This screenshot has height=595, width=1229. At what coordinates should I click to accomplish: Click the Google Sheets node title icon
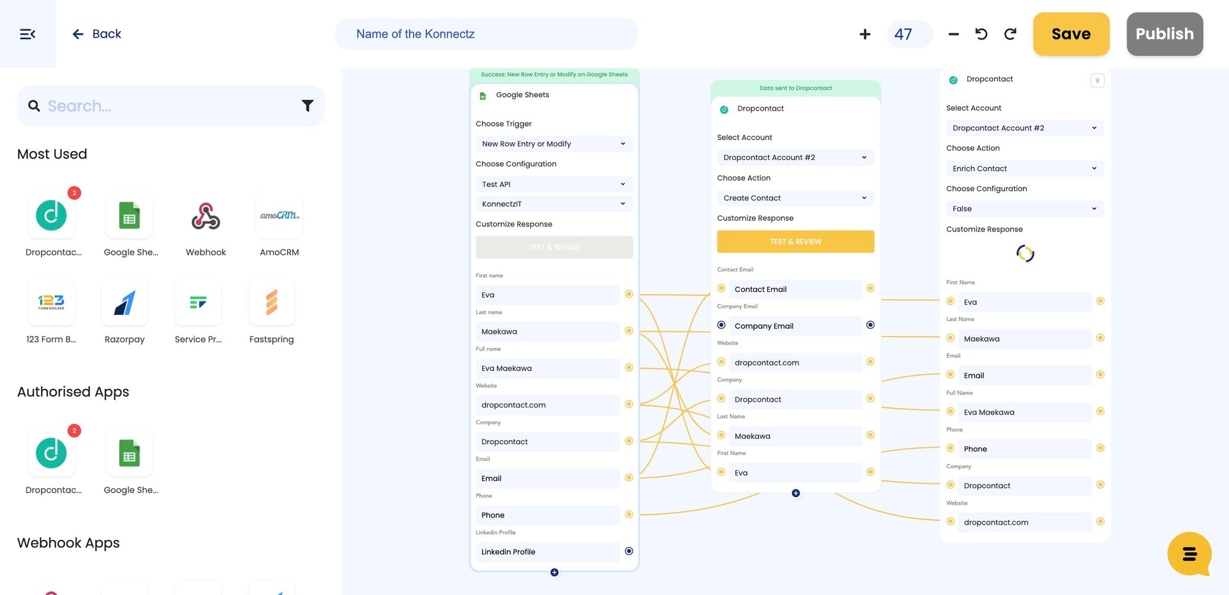pyautogui.click(x=483, y=96)
